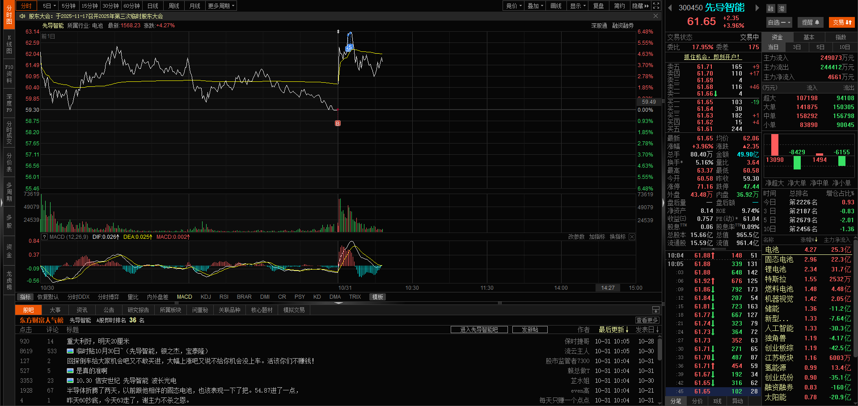Open the orange 交易 trade button
Viewport: 858px width, 406px height.
[x=842, y=22]
